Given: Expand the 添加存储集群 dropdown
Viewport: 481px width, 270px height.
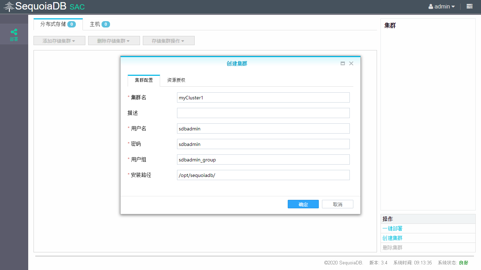Looking at the screenshot, I should point(59,41).
